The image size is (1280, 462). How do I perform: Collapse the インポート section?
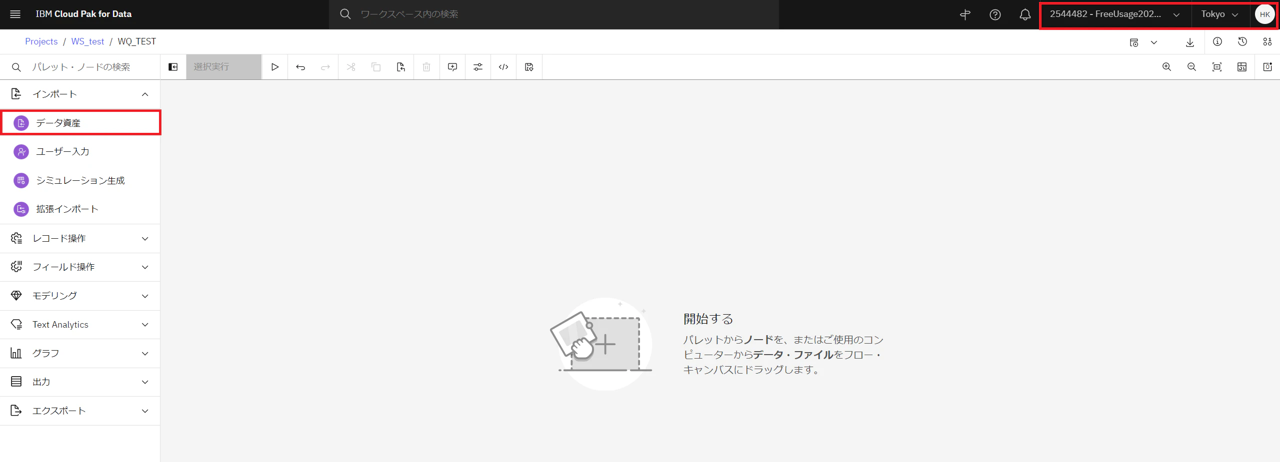[80, 94]
